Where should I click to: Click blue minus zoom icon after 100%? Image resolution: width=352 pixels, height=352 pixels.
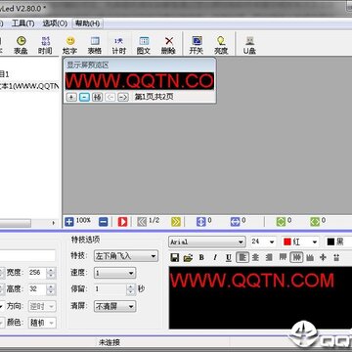(103, 222)
